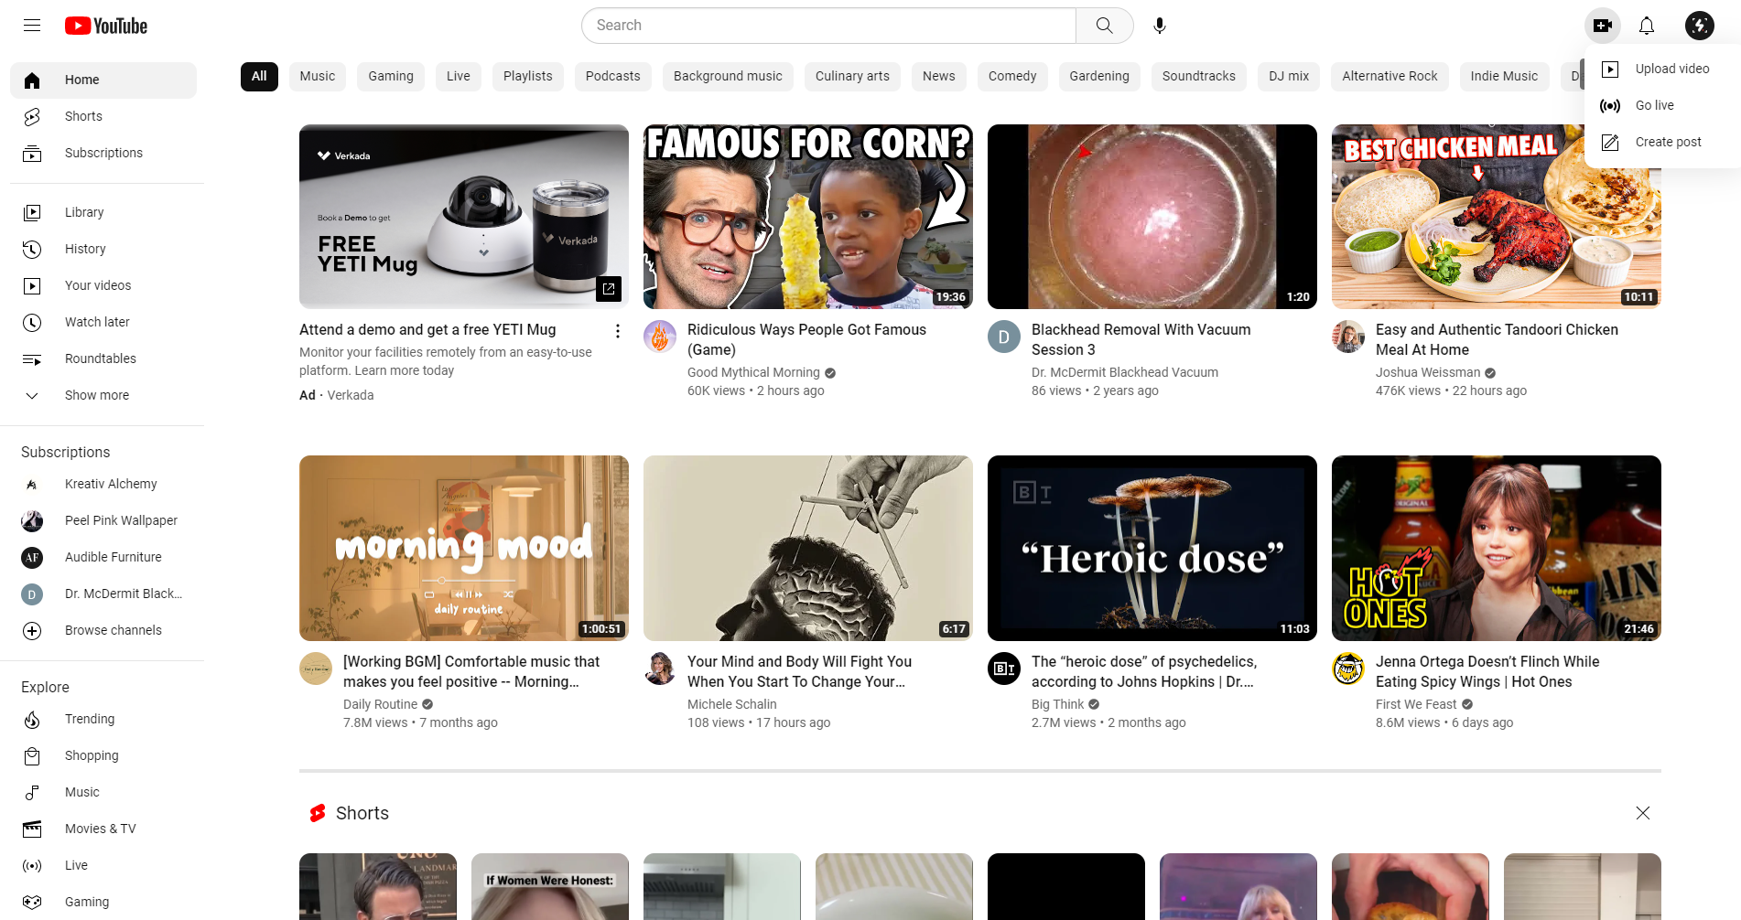Viewport: 1741px width, 920px height.
Task: Click the Browse channels plus icon
Action: (x=32, y=631)
